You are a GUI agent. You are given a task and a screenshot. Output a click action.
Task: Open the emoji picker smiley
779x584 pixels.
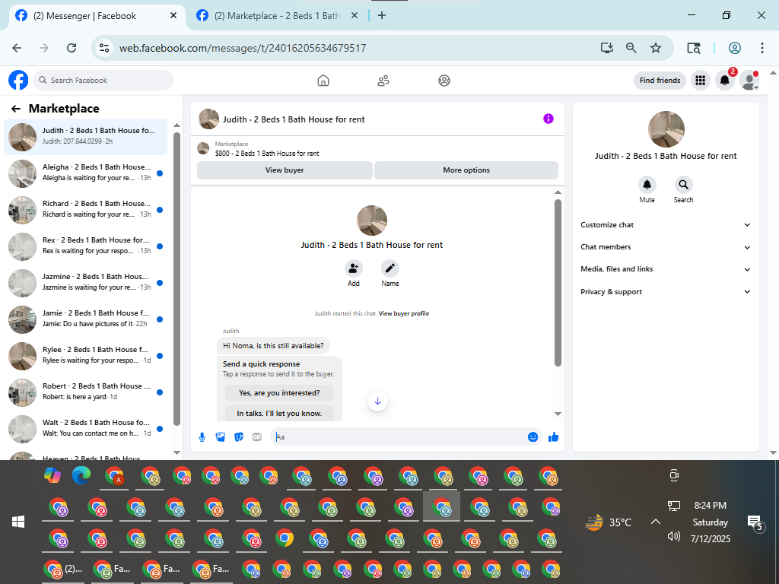[533, 437]
